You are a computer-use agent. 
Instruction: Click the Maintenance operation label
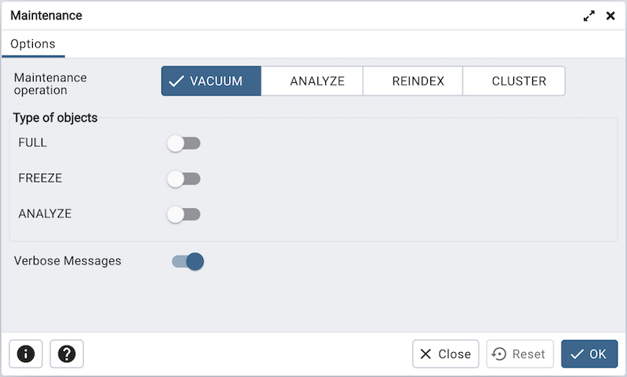pyautogui.click(x=50, y=84)
